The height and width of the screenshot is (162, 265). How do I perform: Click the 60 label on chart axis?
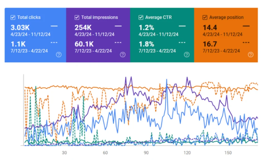[x=105, y=153]
